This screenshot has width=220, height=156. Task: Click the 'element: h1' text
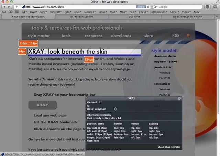(94, 102)
